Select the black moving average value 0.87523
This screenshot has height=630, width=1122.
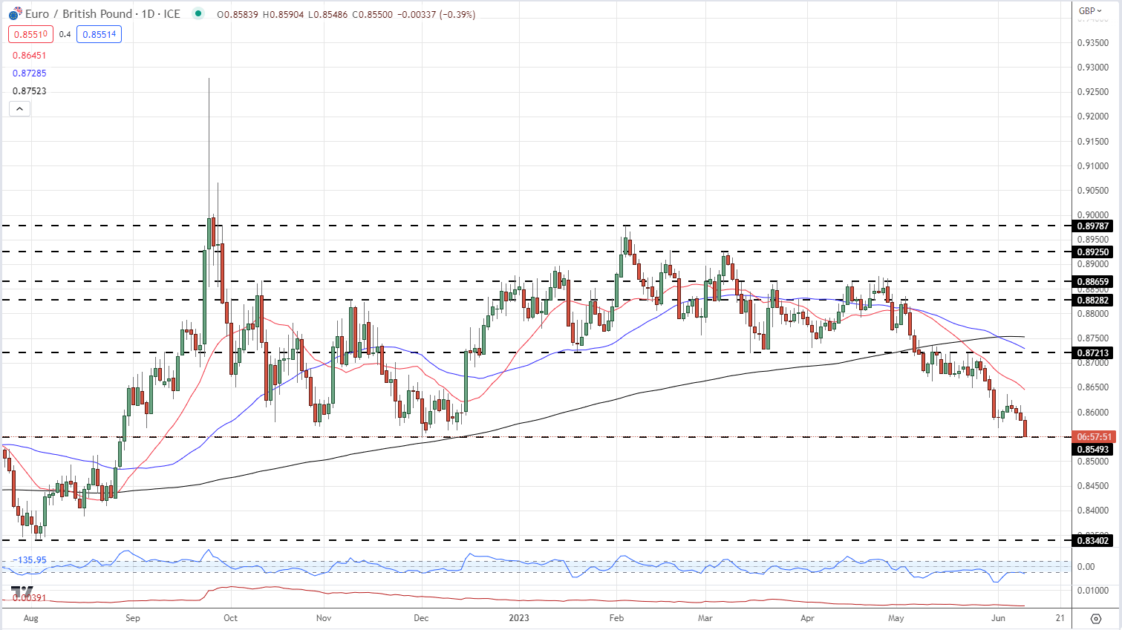click(x=29, y=91)
